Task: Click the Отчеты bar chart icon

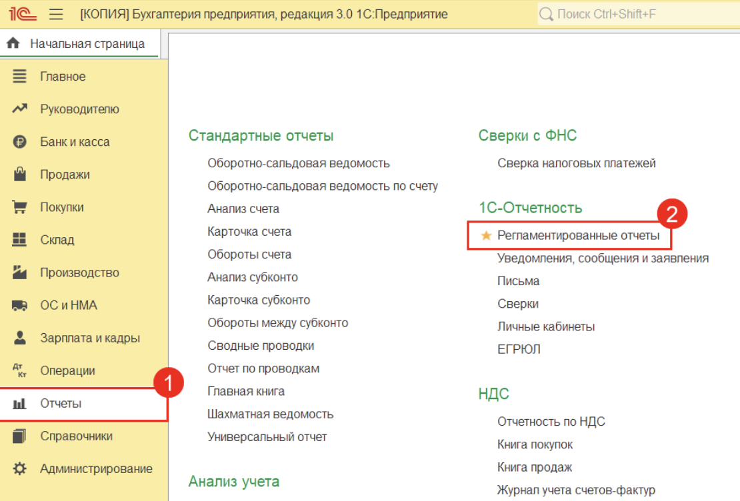Action: (18, 403)
